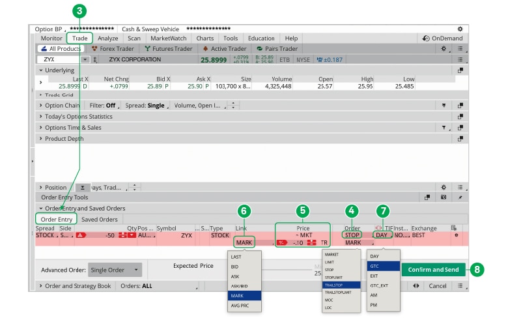Open the Analyze tab
The width and height of the screenshot is (508, 318).
tap(108, 38)
